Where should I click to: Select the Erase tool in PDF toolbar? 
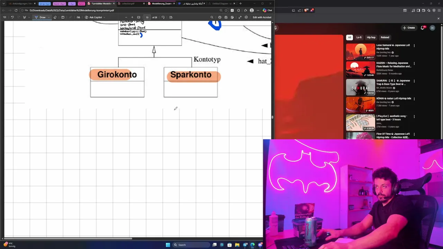pos(55,17)
